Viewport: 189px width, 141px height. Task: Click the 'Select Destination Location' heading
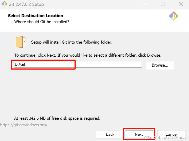(35, 16)
